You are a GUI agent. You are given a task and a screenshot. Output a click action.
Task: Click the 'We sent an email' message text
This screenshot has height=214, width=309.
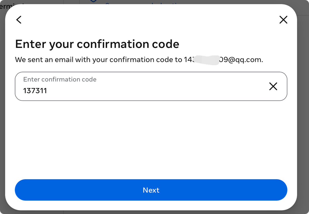(139, 60)
